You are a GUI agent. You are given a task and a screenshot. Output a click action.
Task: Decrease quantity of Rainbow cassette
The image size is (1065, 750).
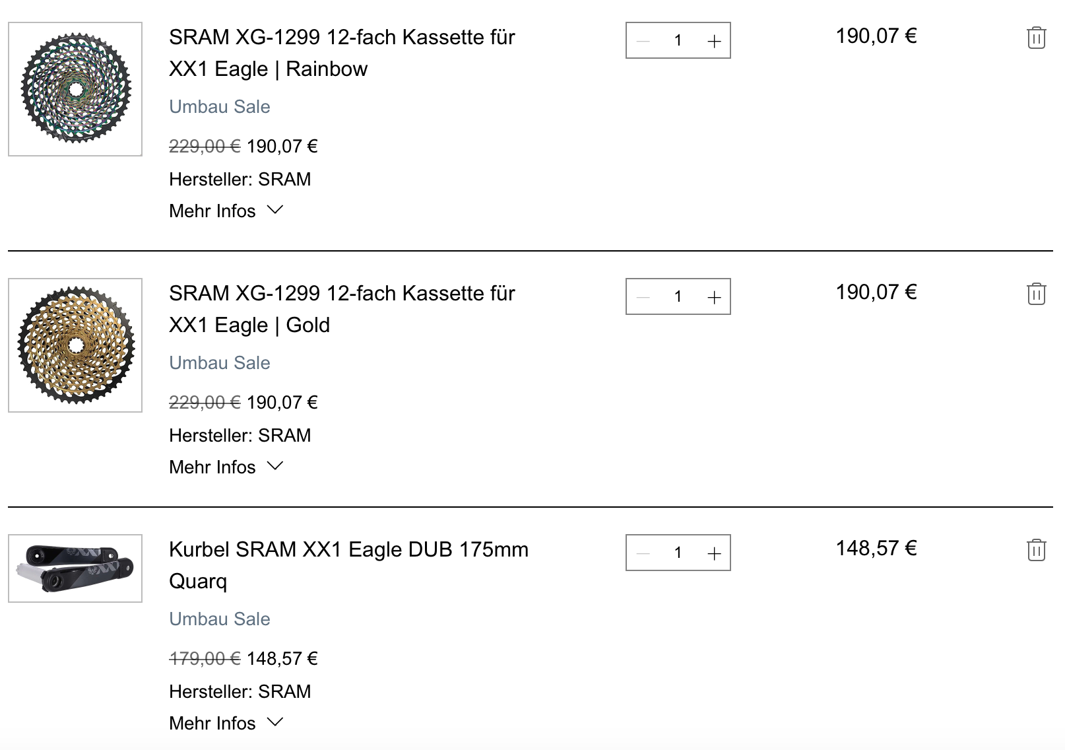point(643,41)
